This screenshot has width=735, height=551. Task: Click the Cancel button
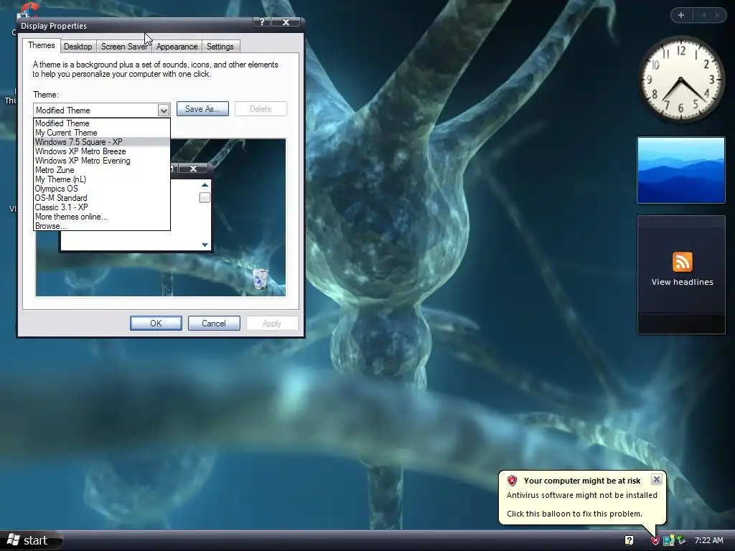point(214,324)
